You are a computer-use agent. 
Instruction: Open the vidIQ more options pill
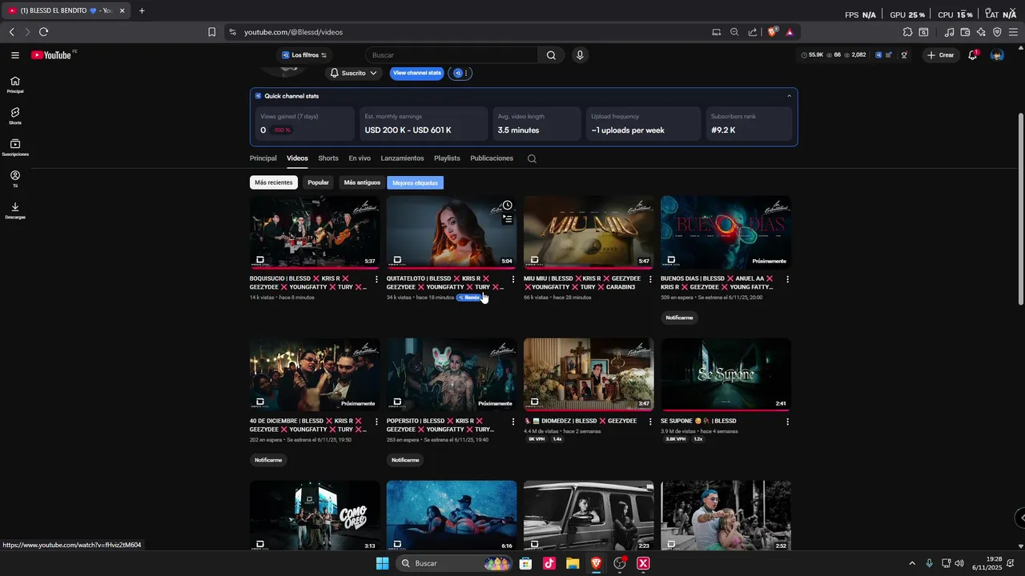460,73
